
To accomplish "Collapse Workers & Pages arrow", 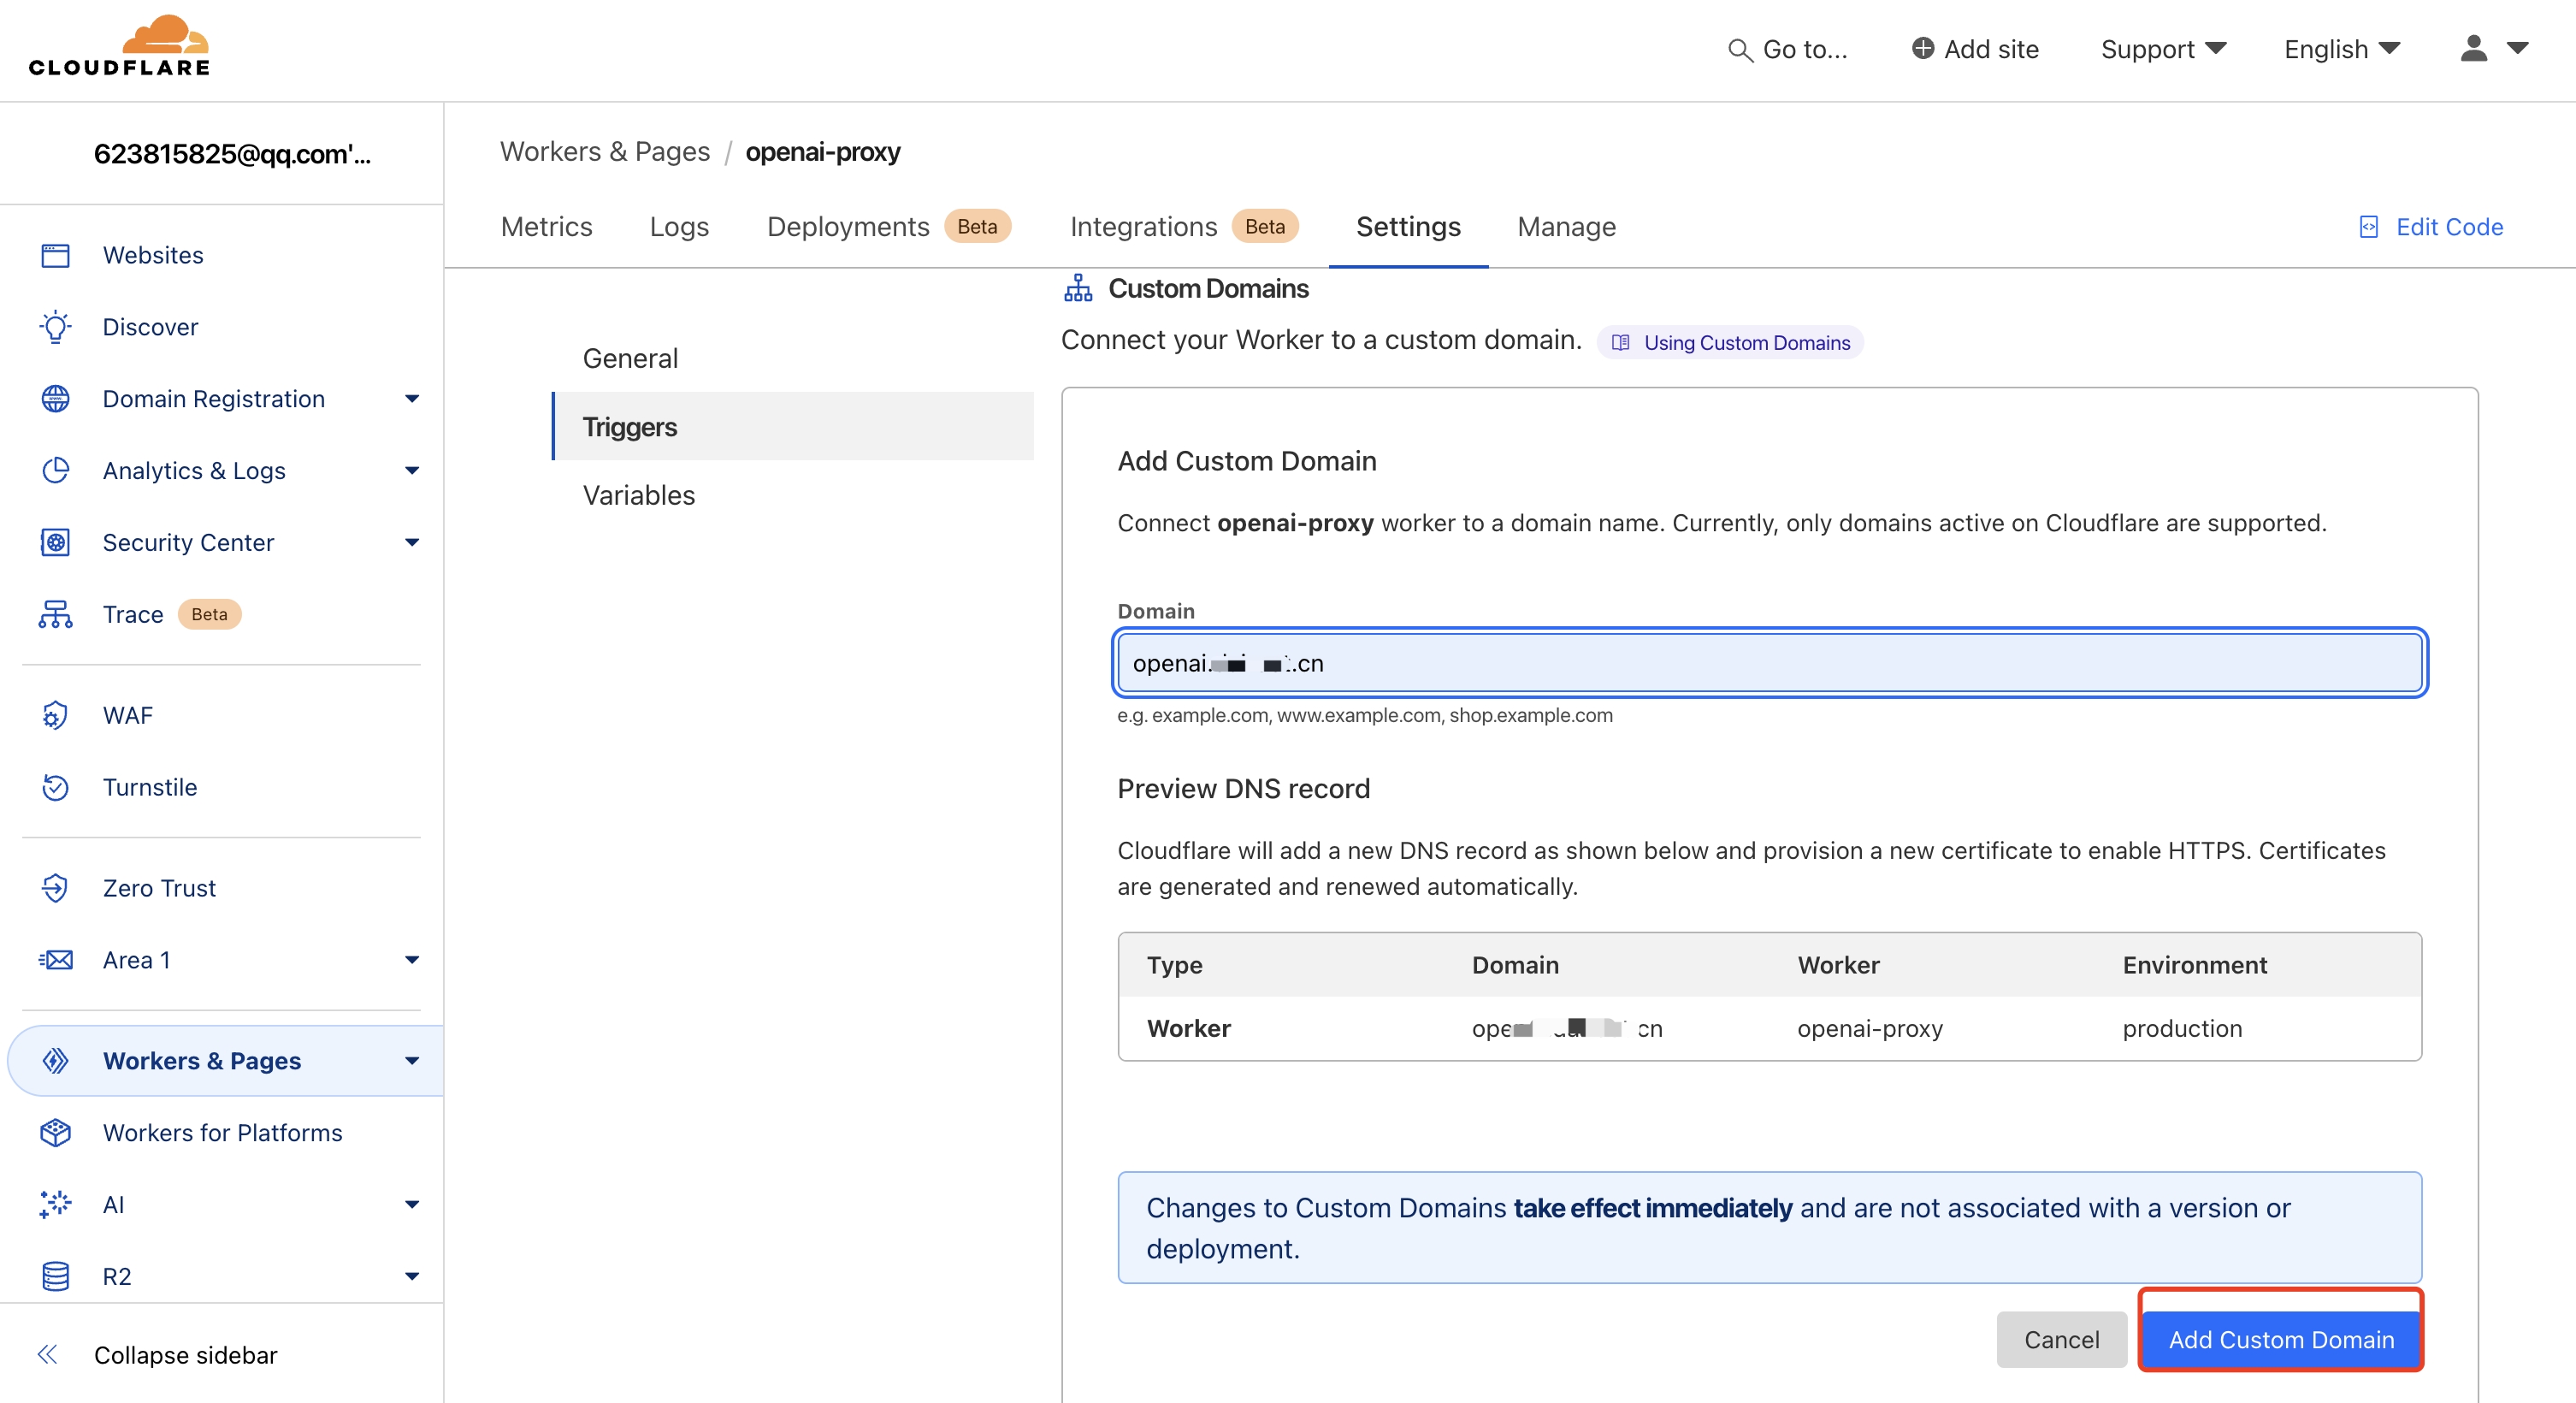I will click(x=412, y=1060).
